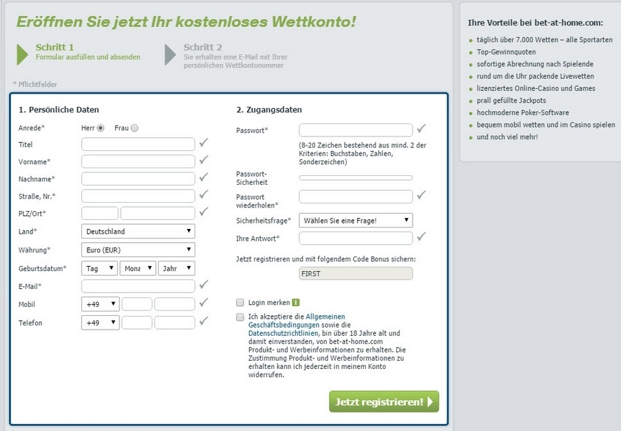This screenshot has height=431, width=621.
Task: Open the Land dropdown showing Deutschland
Action: [138, 231]
